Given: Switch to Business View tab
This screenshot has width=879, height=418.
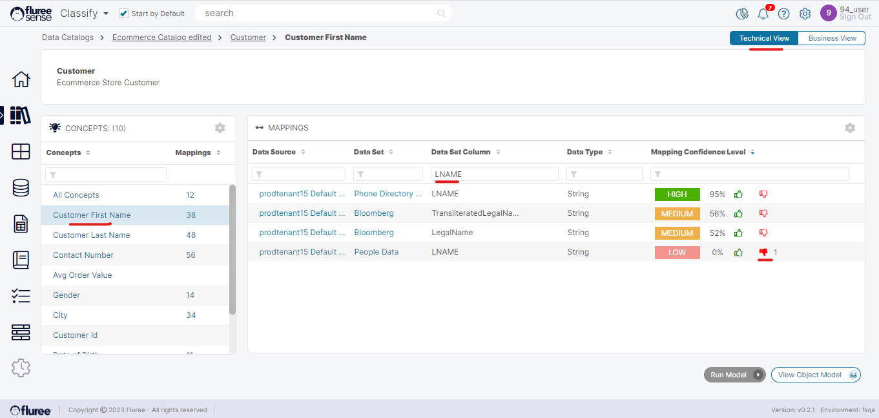Looking at the screenshot, I should pyautogui.click(x=832, y=38).
